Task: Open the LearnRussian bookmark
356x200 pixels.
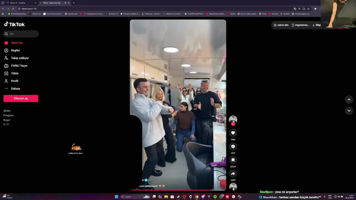Action: click(x=71, y=14)
